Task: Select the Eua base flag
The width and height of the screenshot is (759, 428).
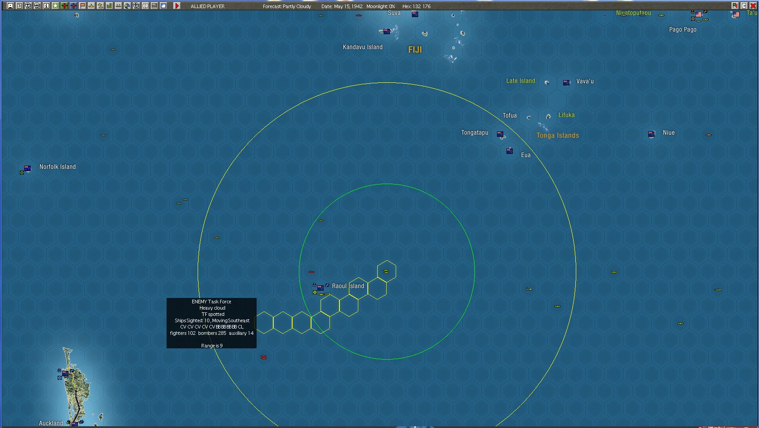Action: pos(509,151)
